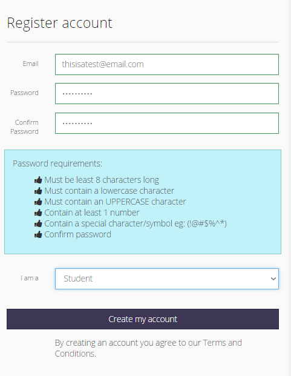Click the Password requirements heading text
291x376 pixels.
click(57, 163)
